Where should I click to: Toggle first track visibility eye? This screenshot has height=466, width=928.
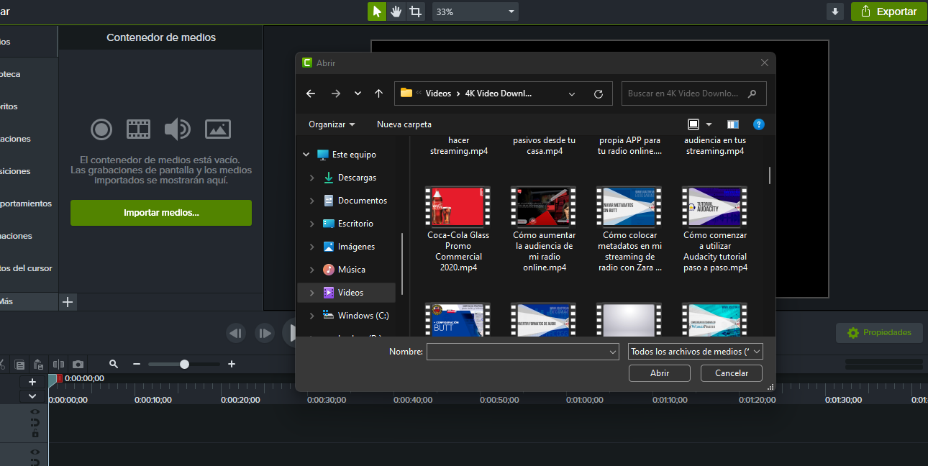point(35,412)
